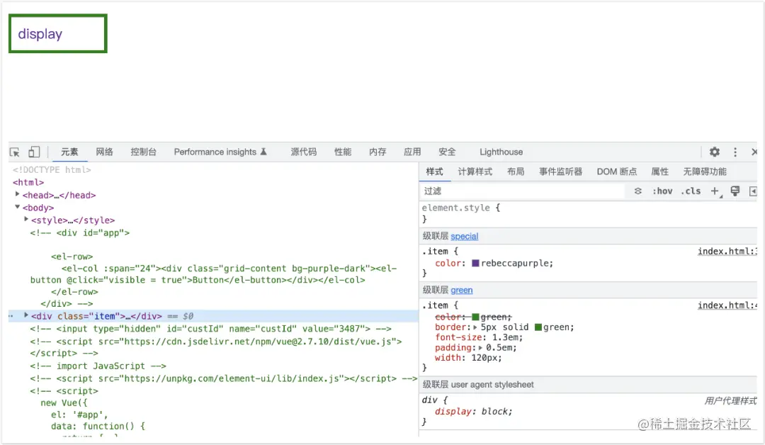Select the 属性 sub-tab
This screenshot has width=765, height=445.
[659, 171]
